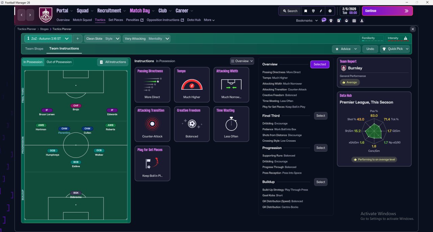Toggle All Instructions view
The height and width of the screenshot is (232, 433).
click(113, 62)
